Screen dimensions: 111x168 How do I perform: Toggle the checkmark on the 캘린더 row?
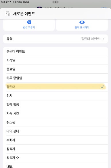(x=102, y=87)
